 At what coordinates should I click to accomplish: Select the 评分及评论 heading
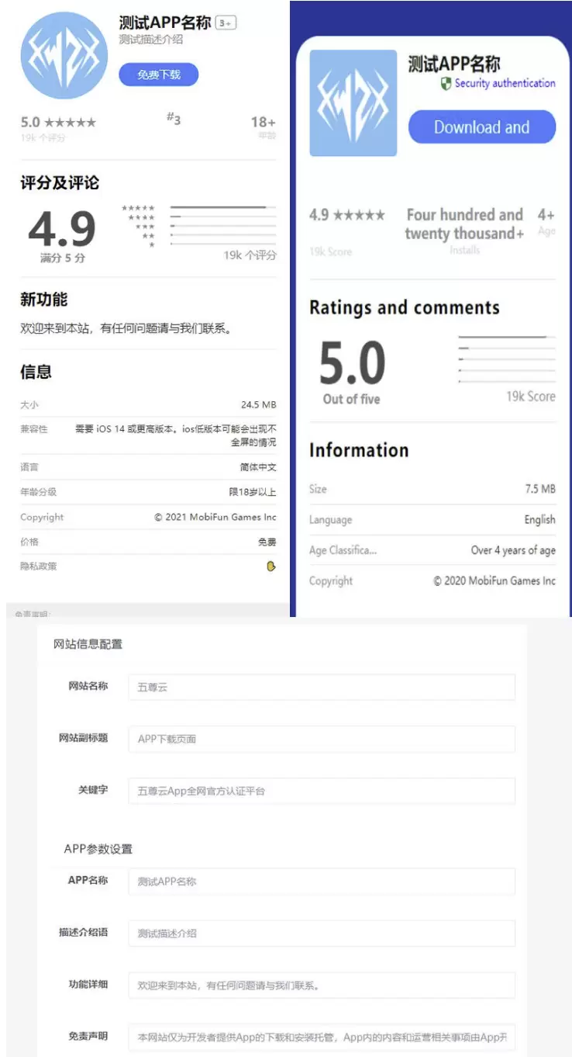tap(60, 183)
